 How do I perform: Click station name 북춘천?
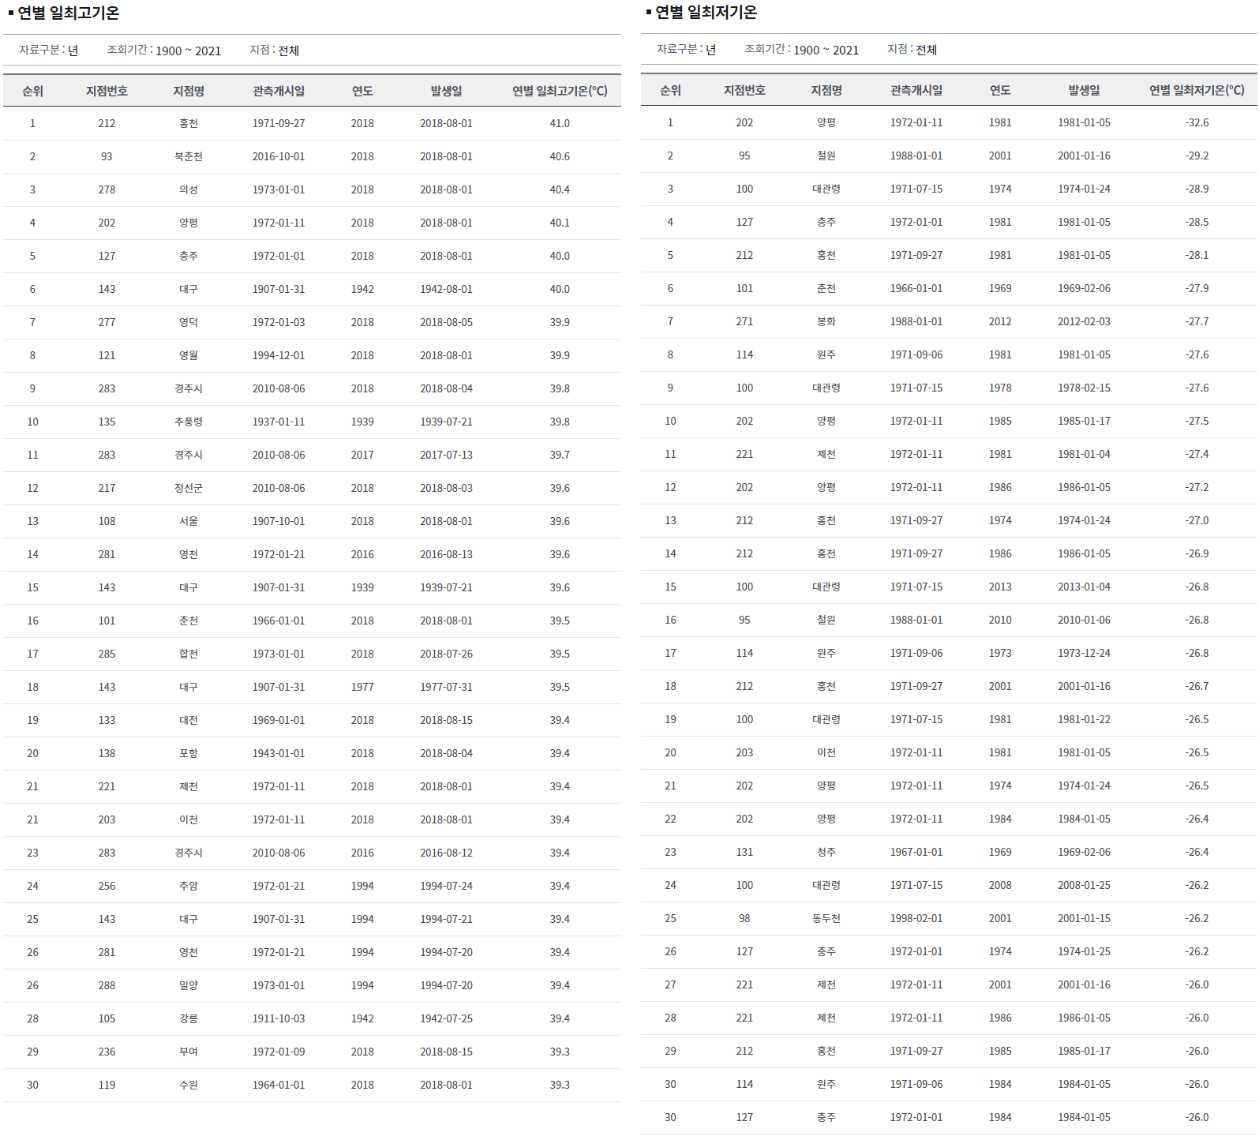189,156
